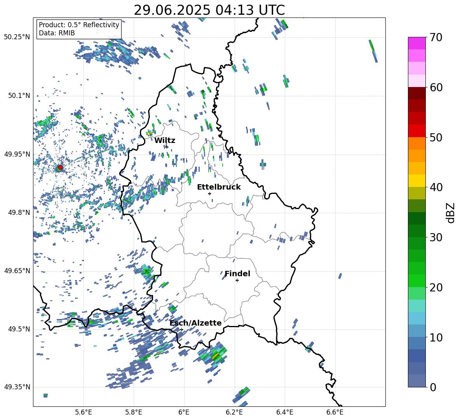Click the dBZ colorbar axis label
The height and width of the screenshot is (420, 460).
pyautogui.click(x=451, y=213)
